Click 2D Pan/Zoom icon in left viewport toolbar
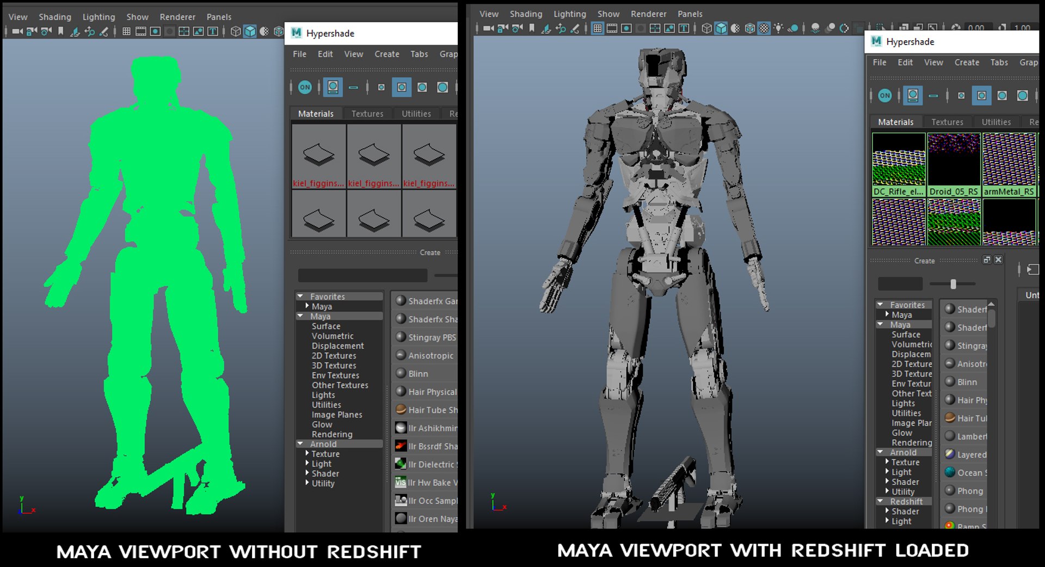Screen dimensions: 1045x567 coord(89,32)
